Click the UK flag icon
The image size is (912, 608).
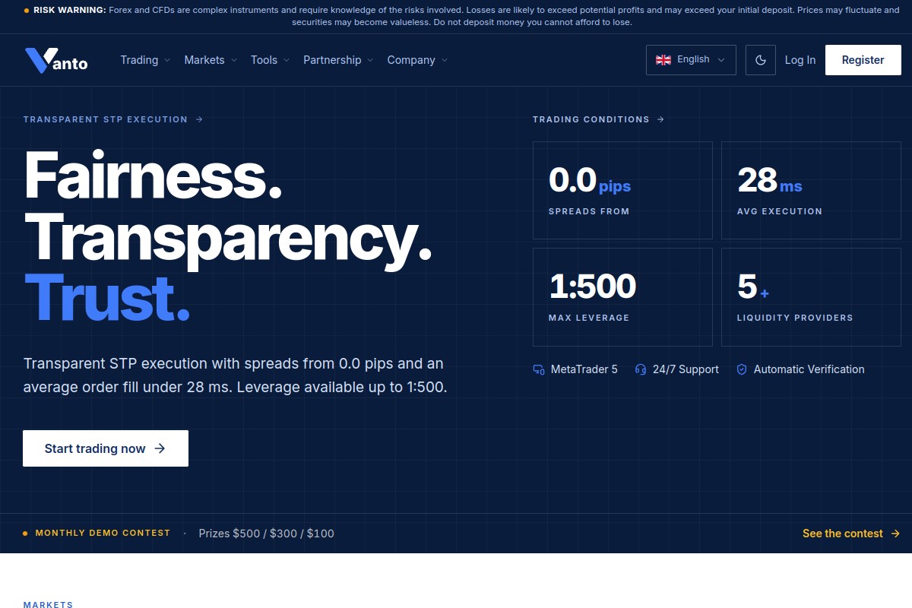coord(663,60)
